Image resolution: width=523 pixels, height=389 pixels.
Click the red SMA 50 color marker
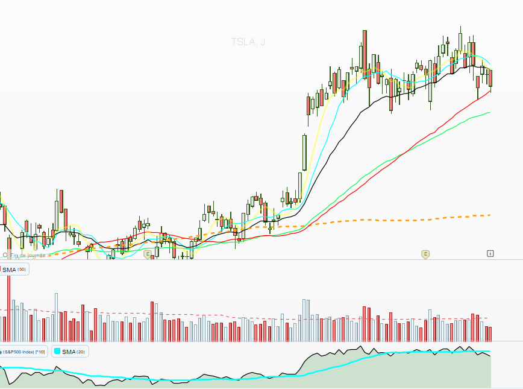pos(2,270)
